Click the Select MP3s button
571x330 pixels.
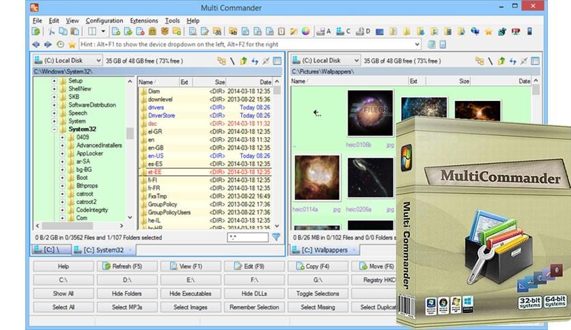point(127,307)
